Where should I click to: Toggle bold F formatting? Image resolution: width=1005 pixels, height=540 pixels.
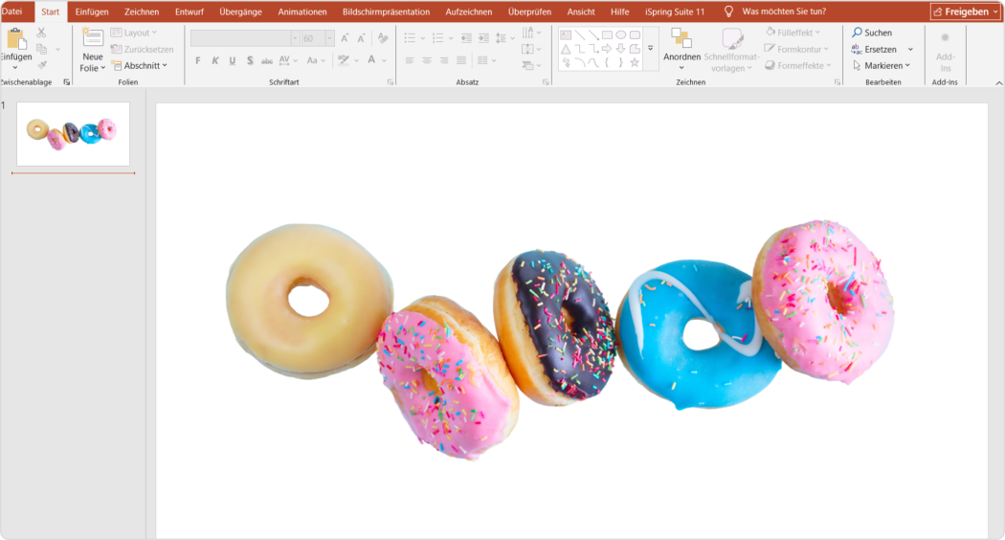[x=198, y=60]
